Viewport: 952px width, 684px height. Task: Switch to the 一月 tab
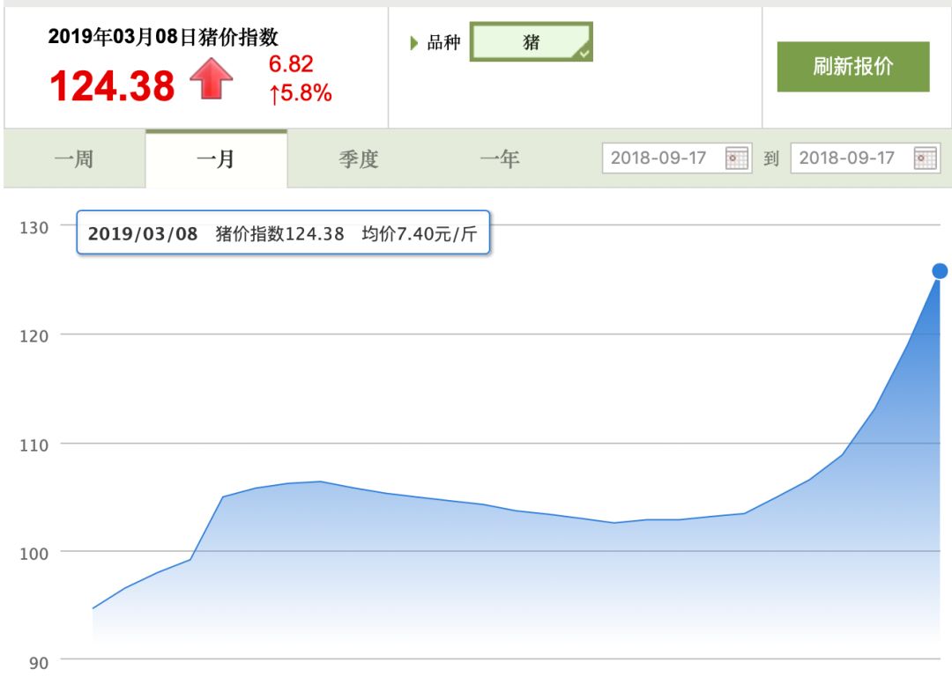[216, 159]
